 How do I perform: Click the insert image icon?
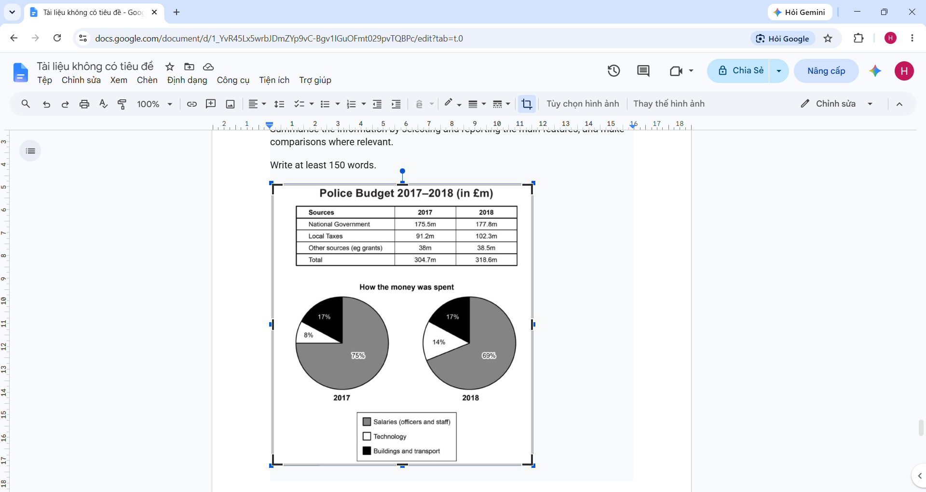click(x=231, y=104)
